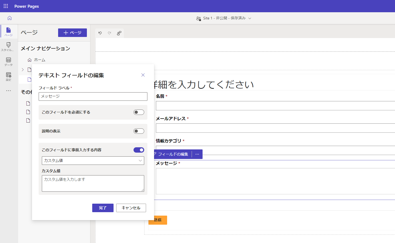Viewport: 395px width, 243px height.
Task: Expand the Site 1 status dropdown
Action: 250,18
